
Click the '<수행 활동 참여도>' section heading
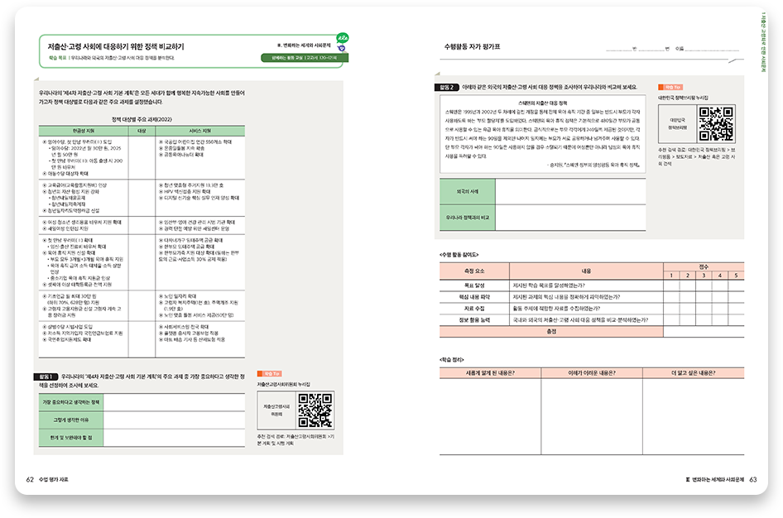(459, 255)
